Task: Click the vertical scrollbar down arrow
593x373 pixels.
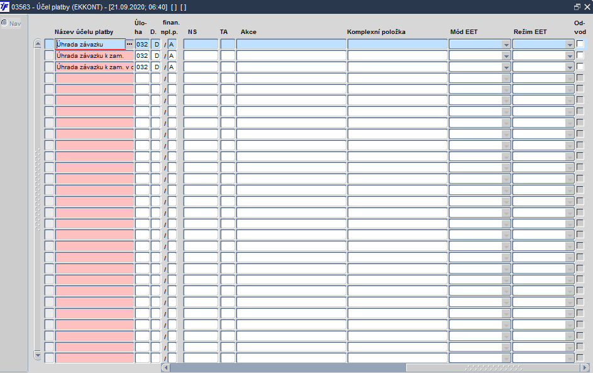Action: [38, 355]
